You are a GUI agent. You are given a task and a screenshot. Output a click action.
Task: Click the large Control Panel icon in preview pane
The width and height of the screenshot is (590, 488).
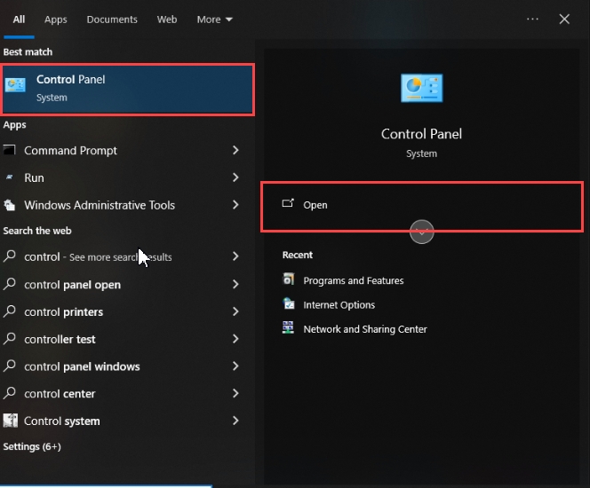click(421, 89)
